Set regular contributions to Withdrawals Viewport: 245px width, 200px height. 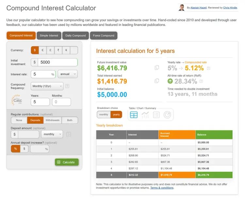pos(52,120)
